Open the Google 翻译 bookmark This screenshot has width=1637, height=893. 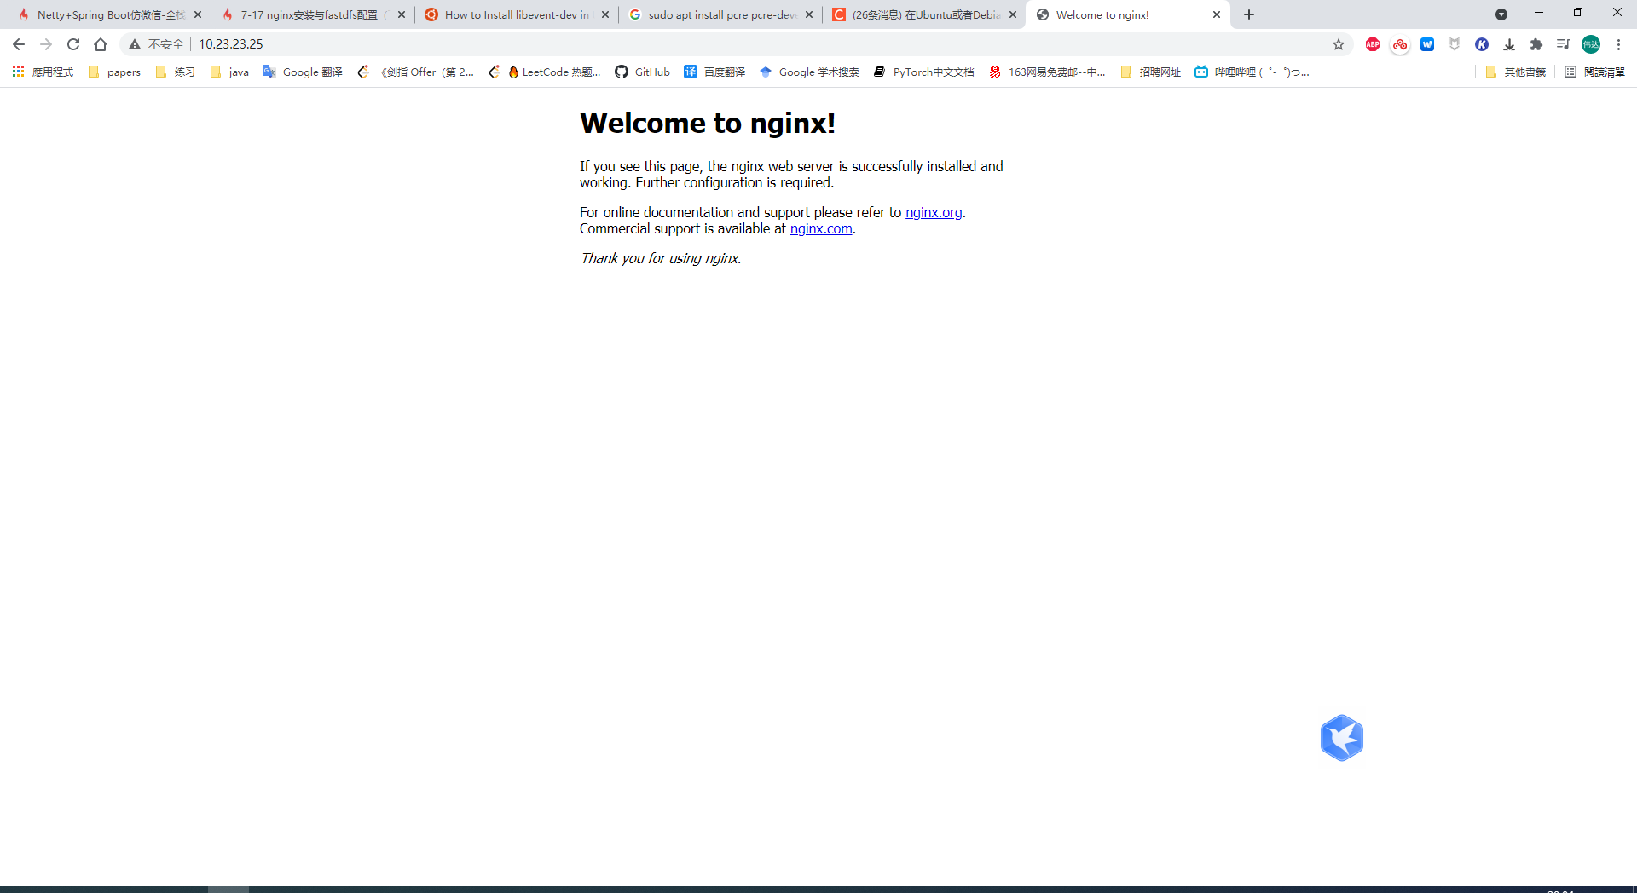click(x=303, y=72)
